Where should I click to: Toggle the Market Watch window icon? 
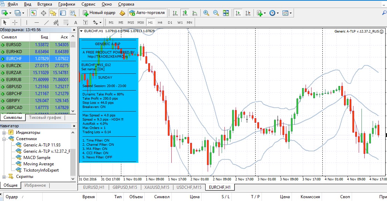pyautogui.click(x=34, y=13)
